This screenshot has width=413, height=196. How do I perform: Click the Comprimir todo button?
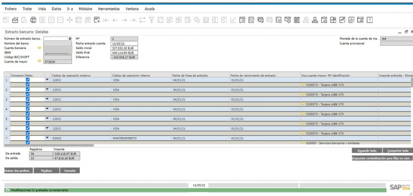pos(398,151)
